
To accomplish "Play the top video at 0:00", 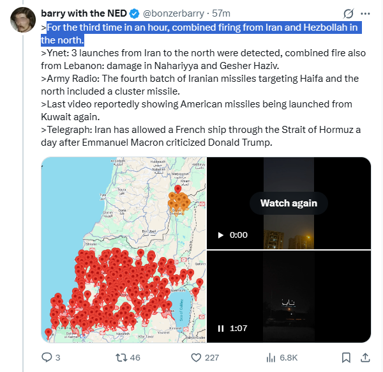I will pos(222,235).
